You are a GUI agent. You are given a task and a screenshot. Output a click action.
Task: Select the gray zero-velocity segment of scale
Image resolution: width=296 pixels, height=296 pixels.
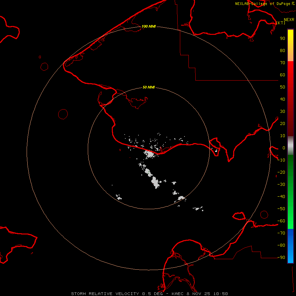click(x=290, y=146)
